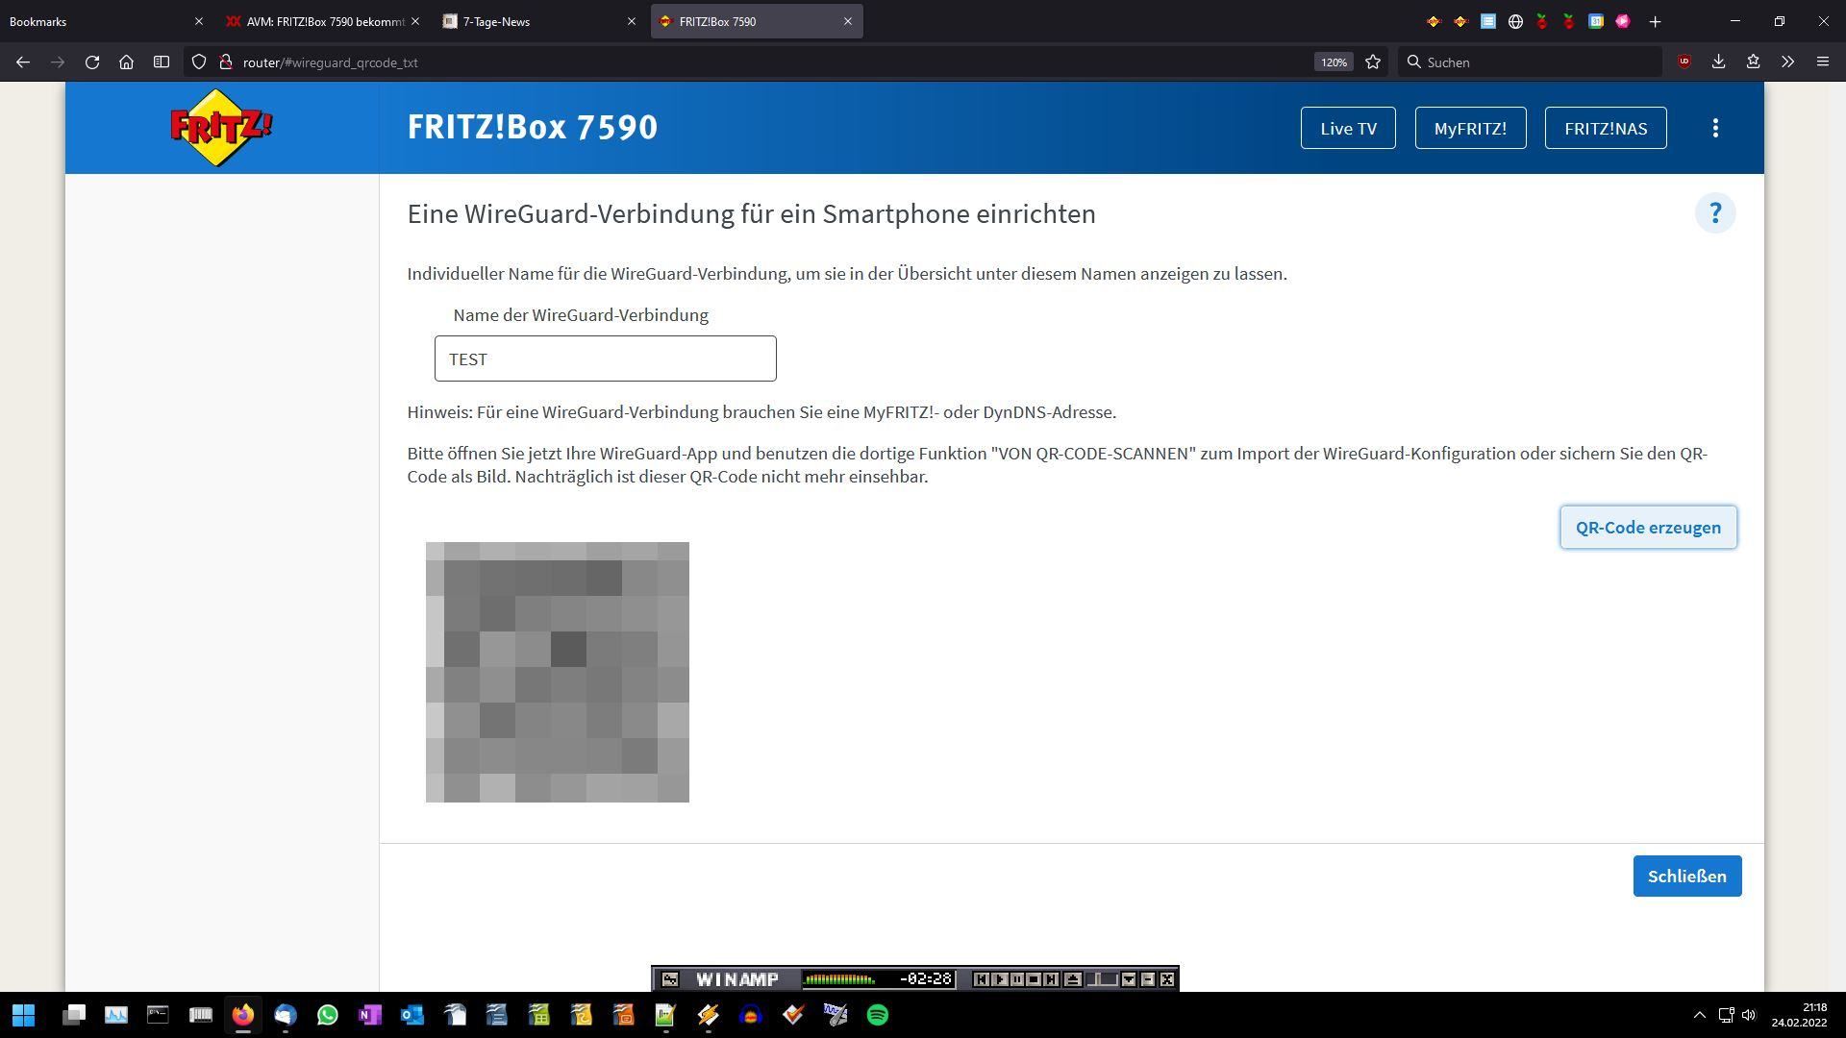Pause playback in Winamp

click(1016, 979)
